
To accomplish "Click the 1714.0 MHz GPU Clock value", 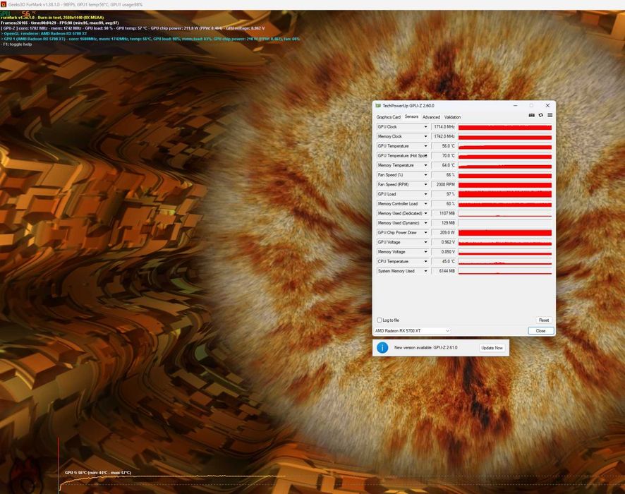I will tap(444, 127).
